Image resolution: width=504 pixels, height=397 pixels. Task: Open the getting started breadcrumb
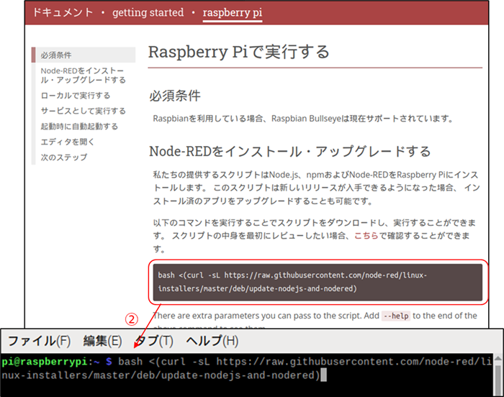(148, 13)
